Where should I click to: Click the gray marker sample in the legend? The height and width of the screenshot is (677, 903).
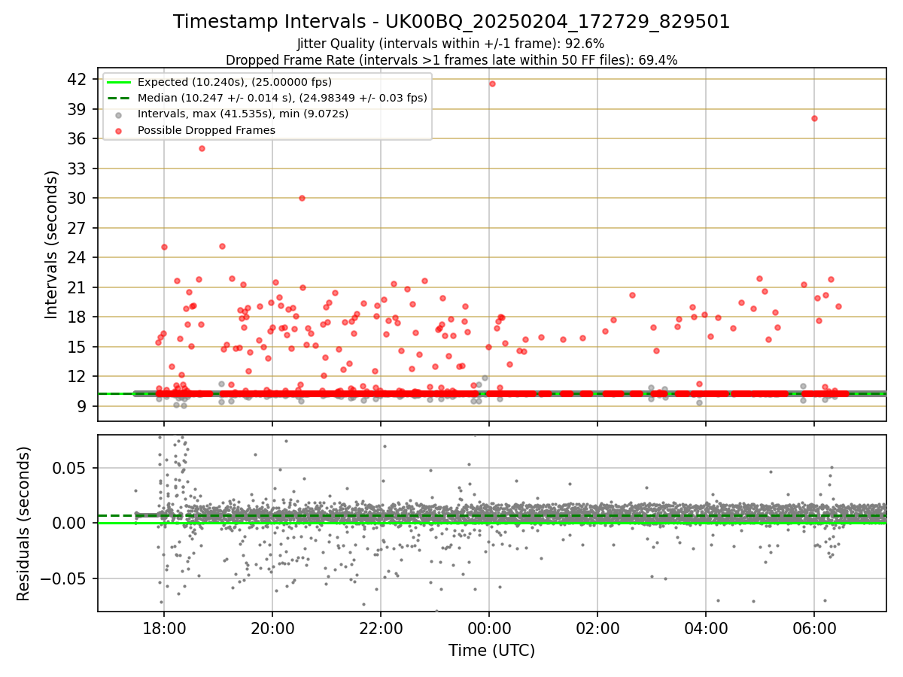point(119,114)
